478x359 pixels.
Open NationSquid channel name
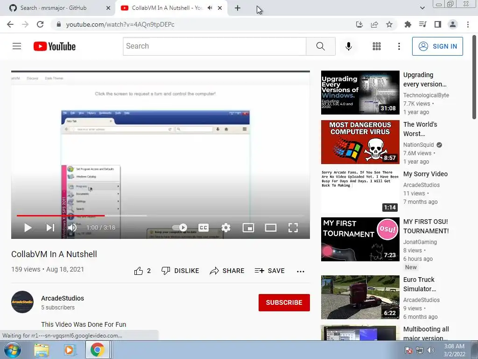click(x=418, y=145)
